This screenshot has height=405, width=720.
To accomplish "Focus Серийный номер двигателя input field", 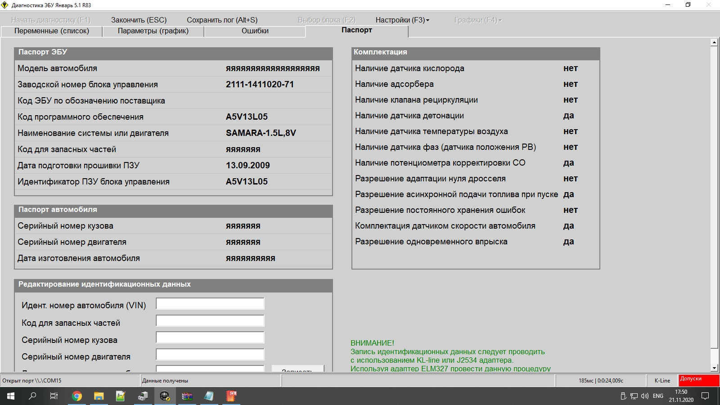I will pyautogui.click(x=210, y=355).
